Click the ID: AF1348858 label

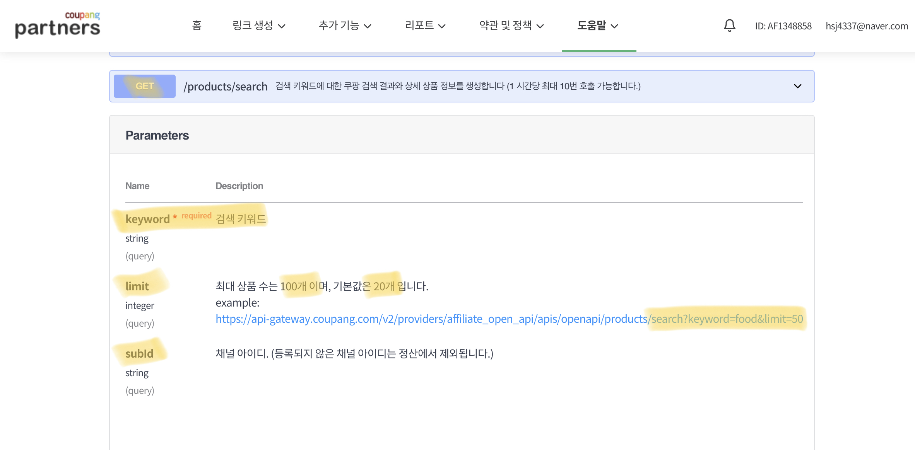click(x=783, y=26)
